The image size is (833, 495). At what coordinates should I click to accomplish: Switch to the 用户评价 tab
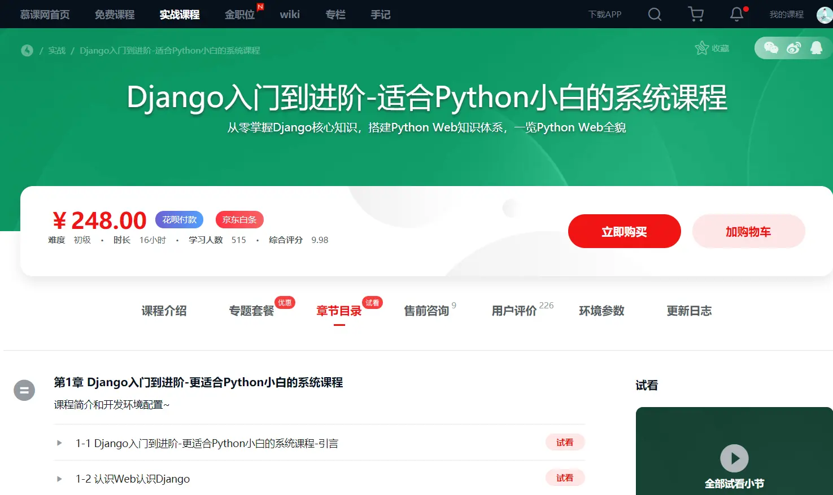514,311
